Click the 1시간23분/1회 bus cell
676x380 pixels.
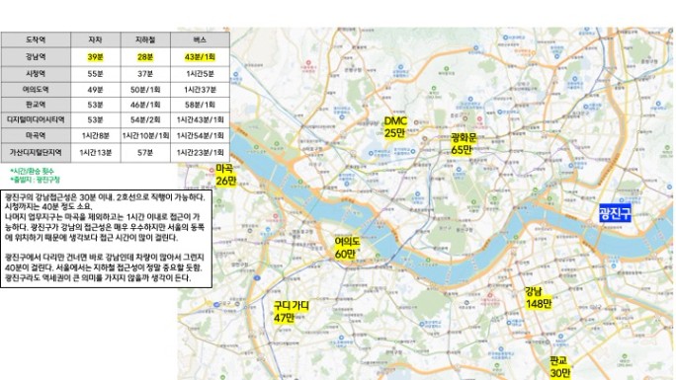200,152
